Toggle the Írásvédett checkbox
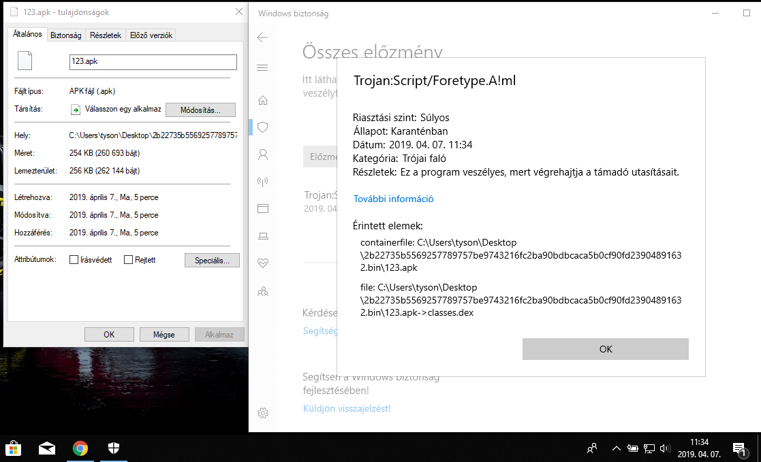 click(x=74, y=260)
